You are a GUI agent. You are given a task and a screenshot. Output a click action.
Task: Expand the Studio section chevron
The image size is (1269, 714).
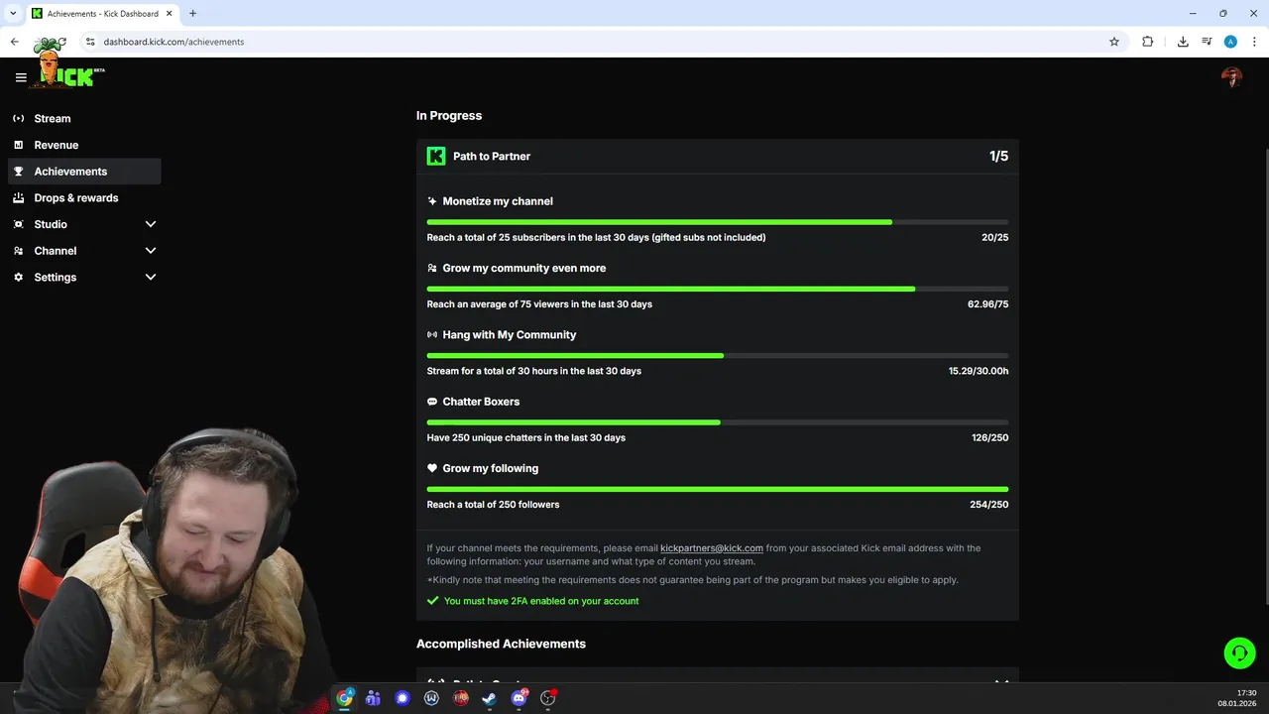(x=151, y=224)
